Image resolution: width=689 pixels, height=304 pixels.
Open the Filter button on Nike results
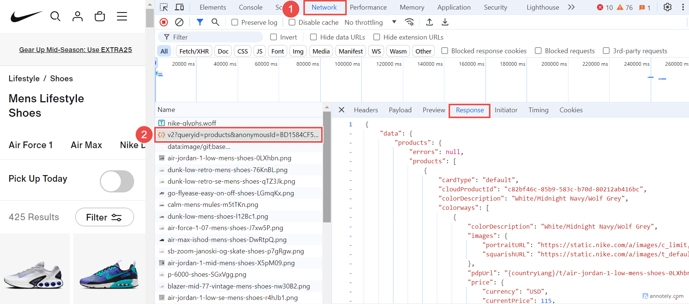point(104,217)
